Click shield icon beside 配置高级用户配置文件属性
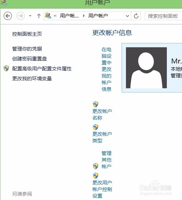182x200 pixels. coord(6,68)
